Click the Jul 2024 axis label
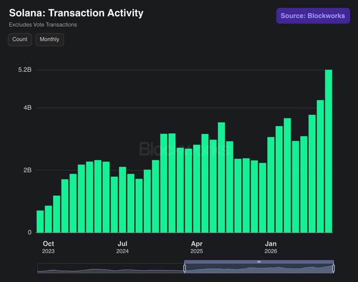This screenshot has height=282, width=358. (122, 247)
